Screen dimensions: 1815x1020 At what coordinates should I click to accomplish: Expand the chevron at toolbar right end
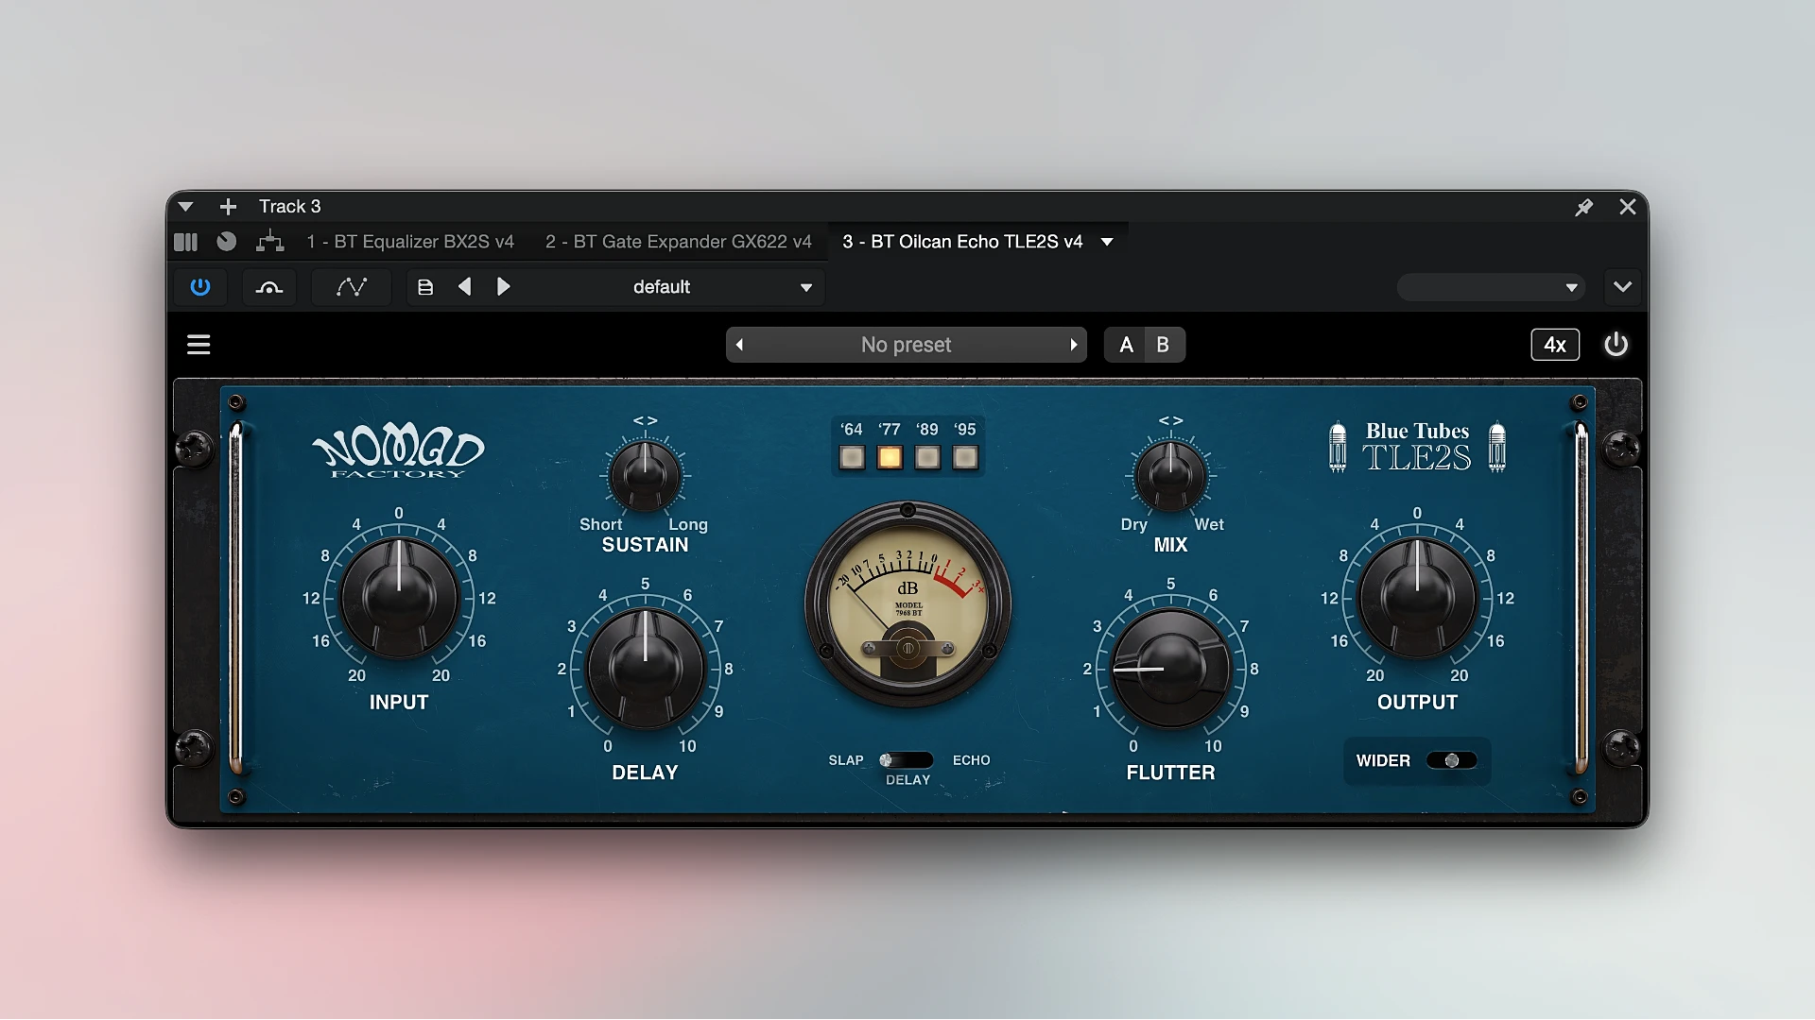coord(1622,287)
